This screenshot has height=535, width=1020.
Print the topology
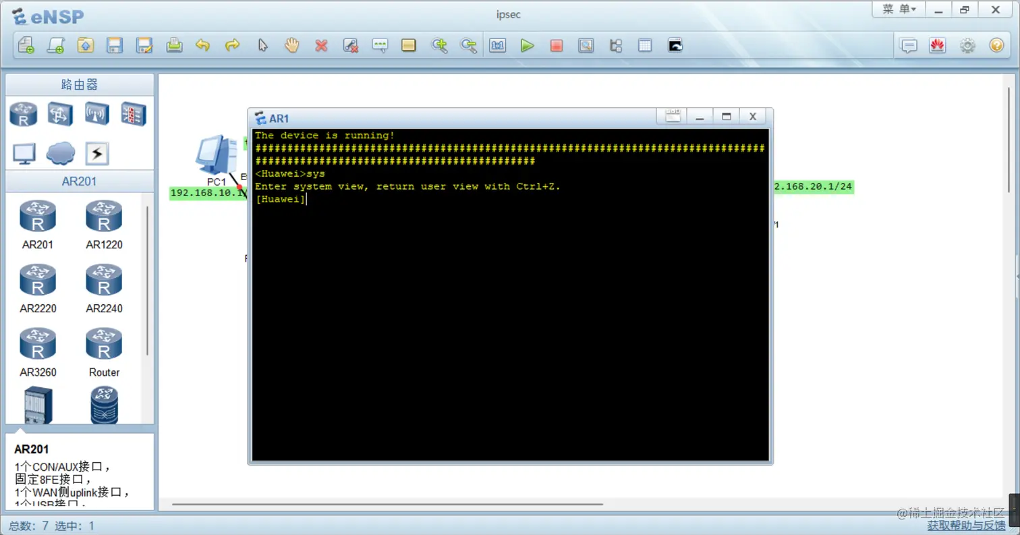tap(174, 45)
